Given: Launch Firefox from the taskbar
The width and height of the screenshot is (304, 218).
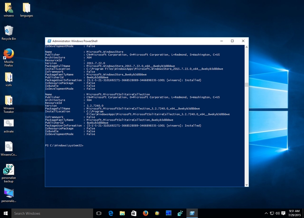Looking at the screenshot, I should [145, 213].
